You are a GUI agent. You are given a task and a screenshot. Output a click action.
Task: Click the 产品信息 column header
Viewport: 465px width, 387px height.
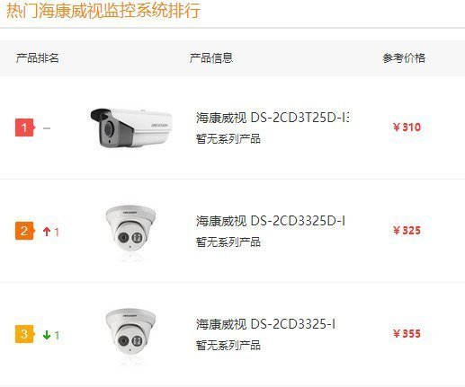coord(211,57)
